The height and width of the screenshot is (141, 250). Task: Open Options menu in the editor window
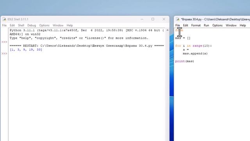click(217, 25)
